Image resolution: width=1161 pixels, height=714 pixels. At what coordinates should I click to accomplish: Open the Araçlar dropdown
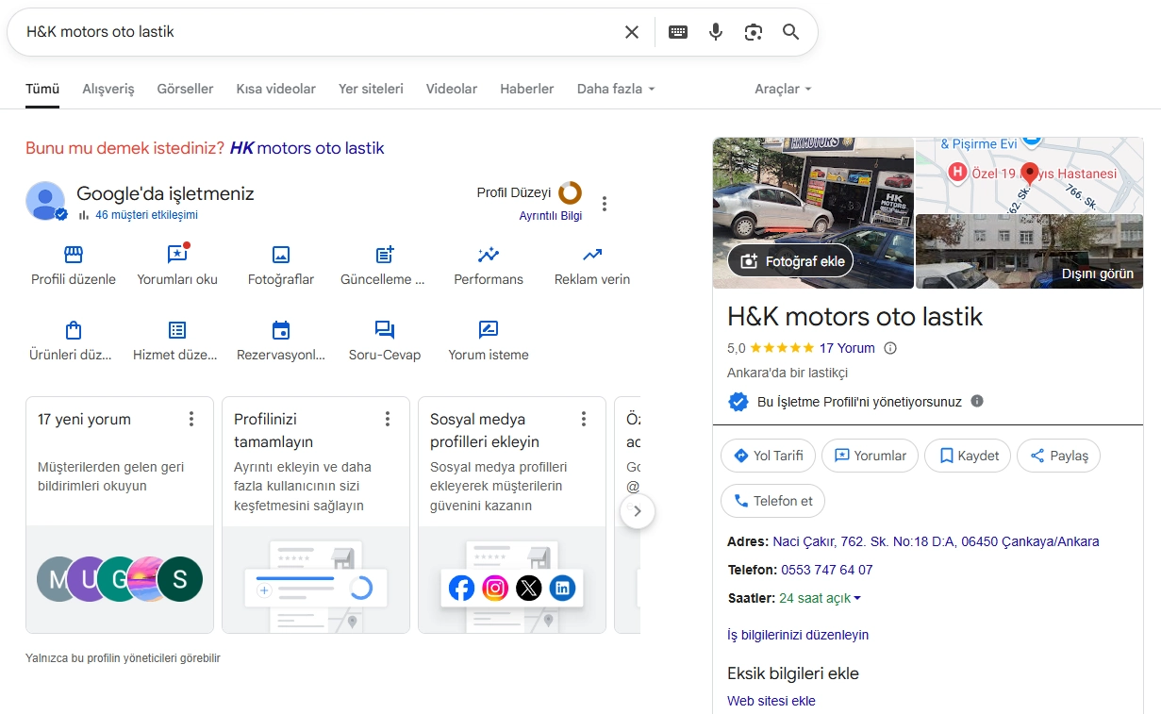pyautogui.click(x=783, y=89)
